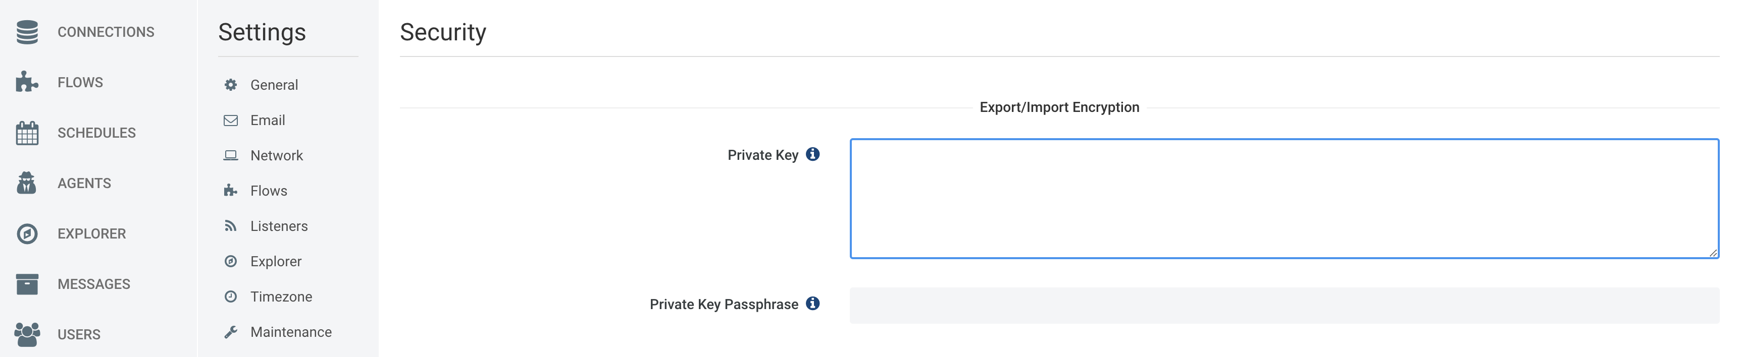
Task: Click the Private Key Passphrase field
Action: (x=1284, y=305)
